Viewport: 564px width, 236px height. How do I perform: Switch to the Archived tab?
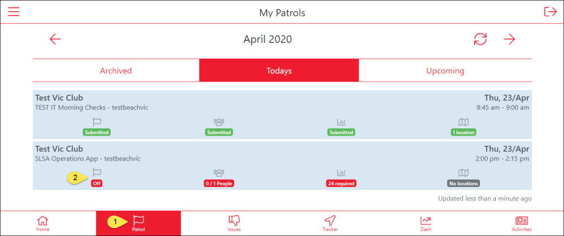(116, 71)
